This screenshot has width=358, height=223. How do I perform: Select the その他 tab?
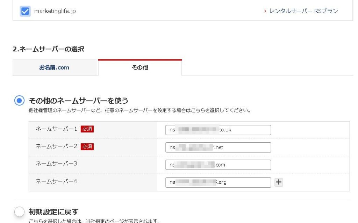click(140, 67)
